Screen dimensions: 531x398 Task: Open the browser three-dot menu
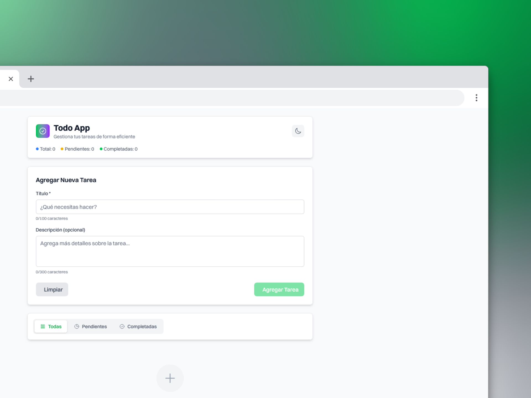[476, 98]
